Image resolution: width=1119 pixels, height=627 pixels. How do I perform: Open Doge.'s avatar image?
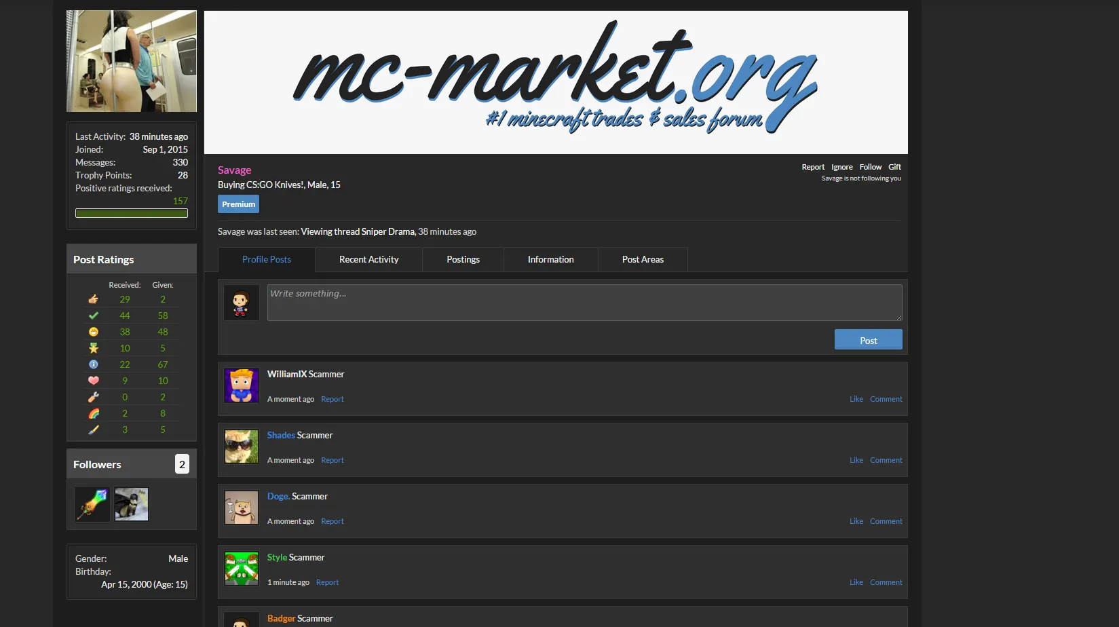pos(242,508)
